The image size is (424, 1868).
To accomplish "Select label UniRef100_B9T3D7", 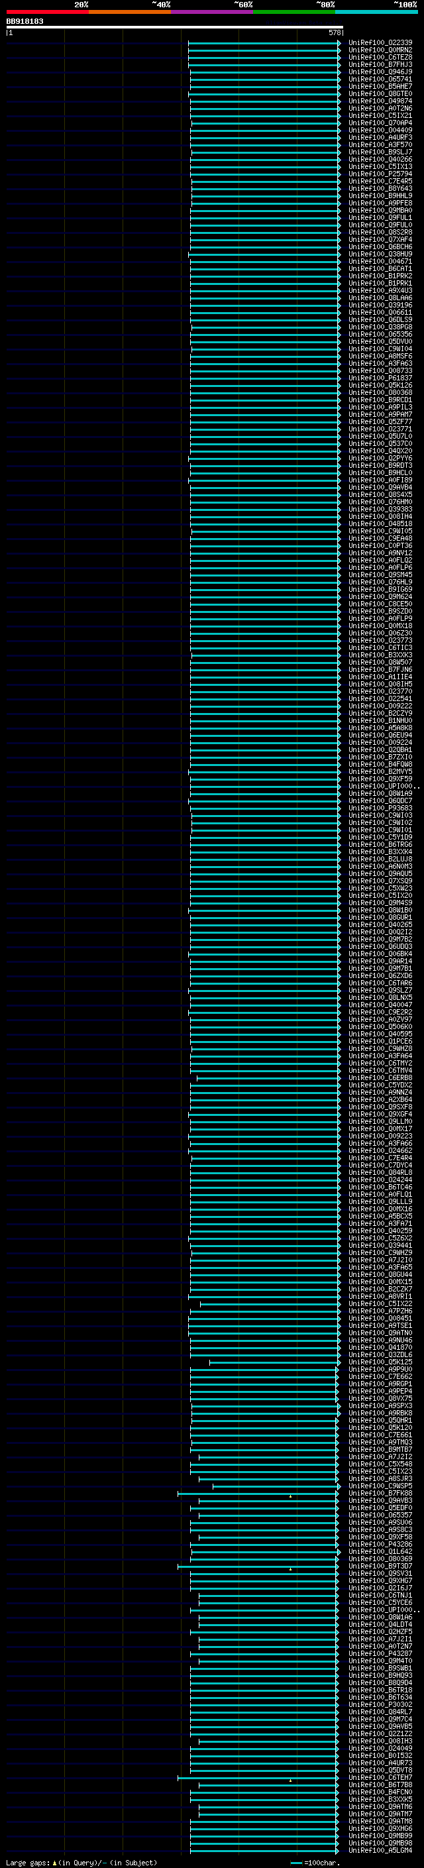I will [x=380, y=1566].
